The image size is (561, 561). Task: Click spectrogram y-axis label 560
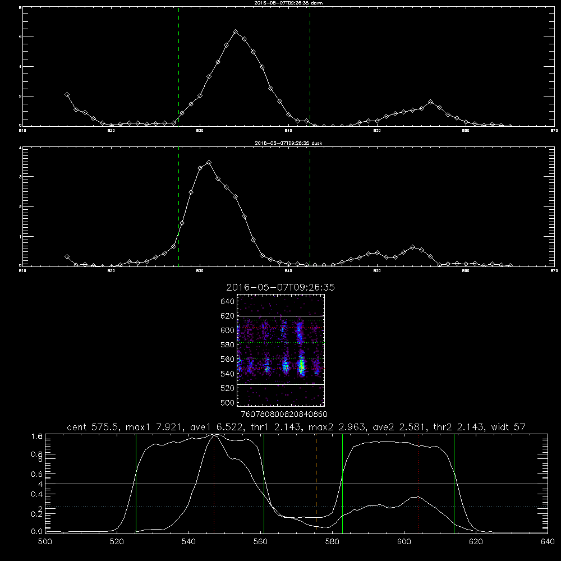click(x=228, y=360)
